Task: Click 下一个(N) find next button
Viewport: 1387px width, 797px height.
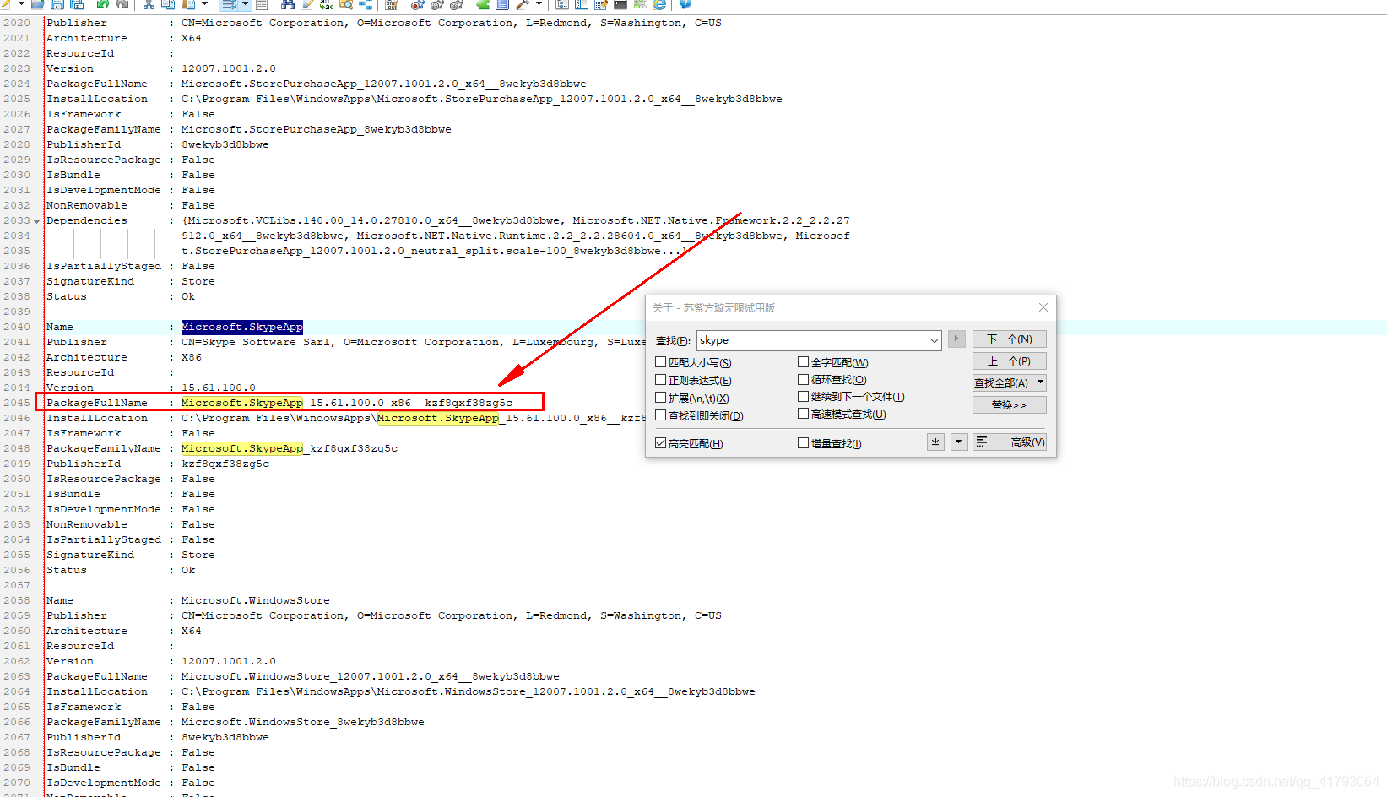Action: coord(1010,339)
